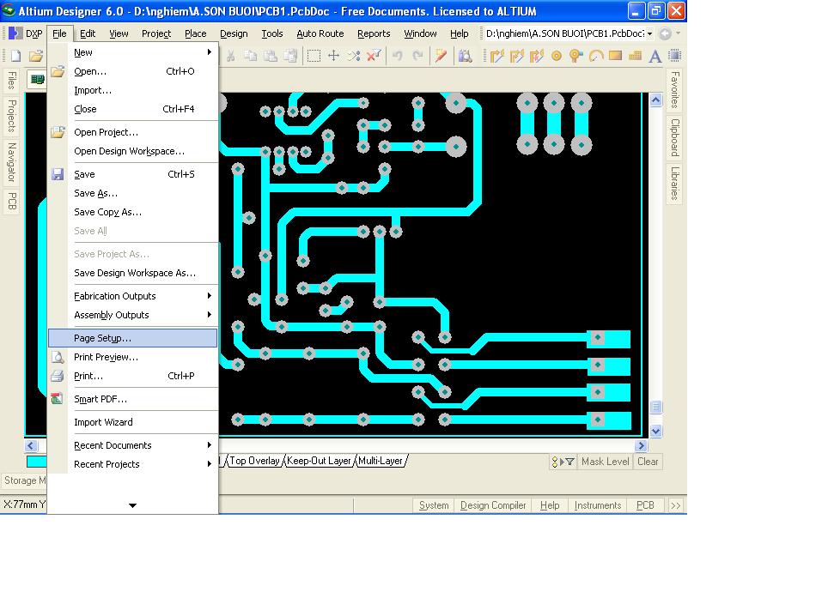Select the Place Pad tool icon

coord(557,56)
